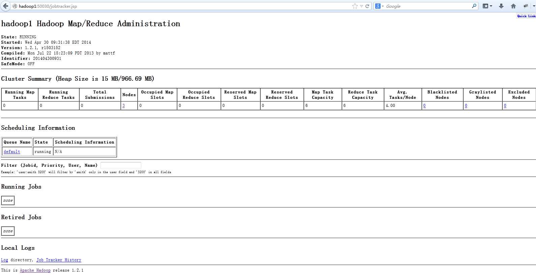This screenshot has height=275, width=536.
Task: Expand the bookmarks dropdown arrow
Action: coord(491,6)
